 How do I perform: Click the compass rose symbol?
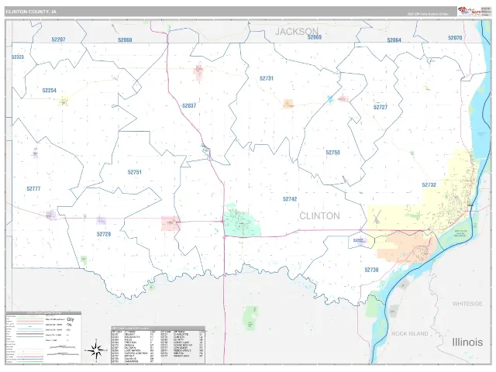tap(95, 350)
